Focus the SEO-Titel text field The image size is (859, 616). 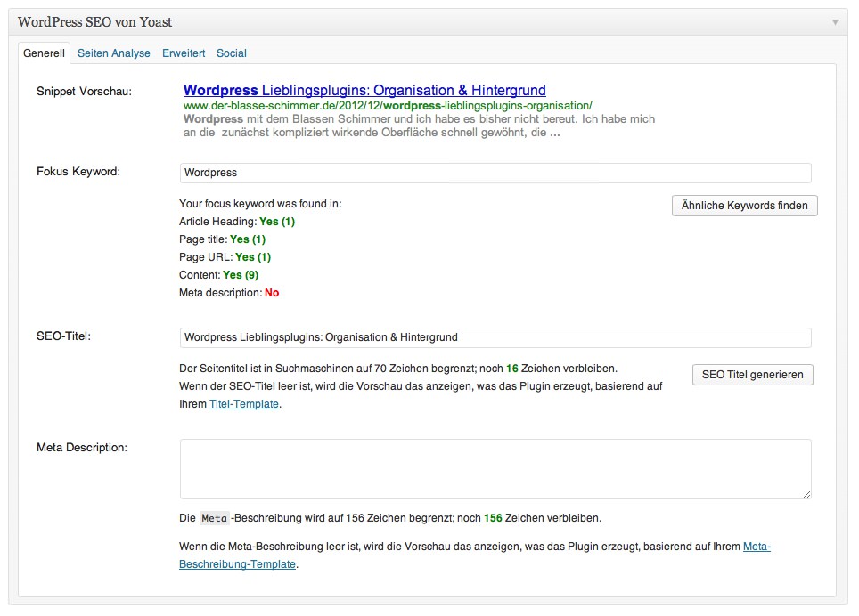click(495, 337)
